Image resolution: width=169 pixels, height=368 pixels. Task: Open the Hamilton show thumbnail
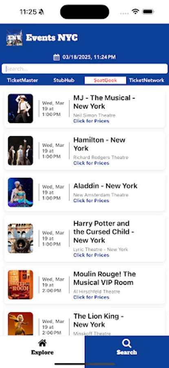[20, 150]
